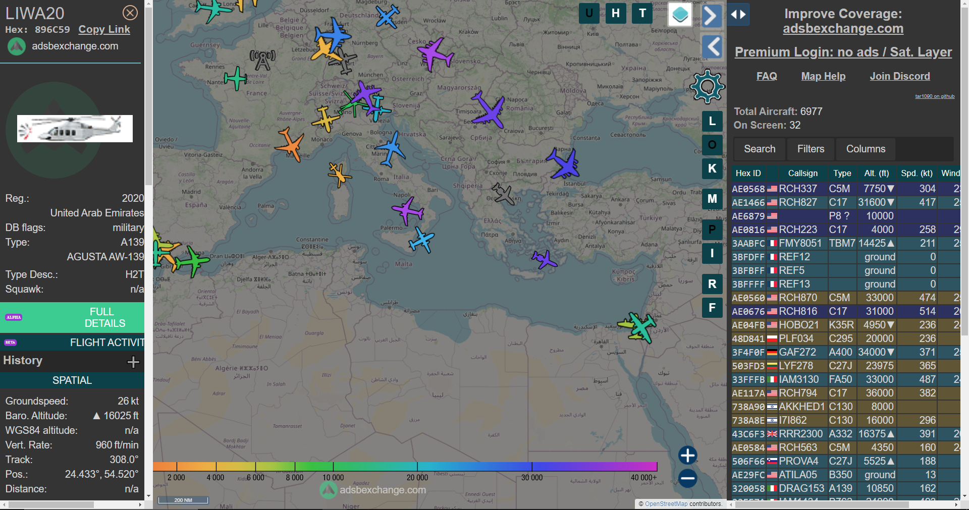The image size is (969, 510).
Task: Open FULL DETAILS for the aircraft
Action: pos(72,317)
